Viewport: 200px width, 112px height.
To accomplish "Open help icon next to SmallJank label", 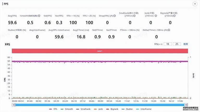I will click(x=134, y=16).
